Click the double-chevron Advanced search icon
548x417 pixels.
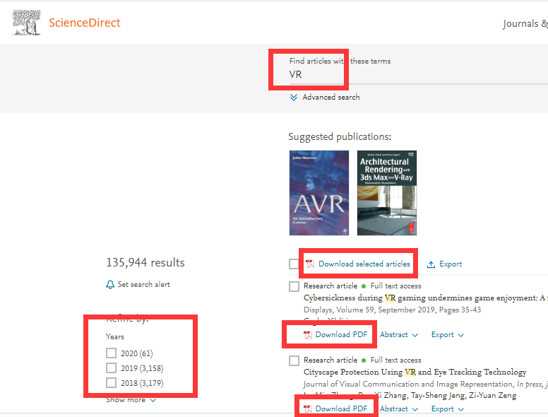[x=294, y=98]
